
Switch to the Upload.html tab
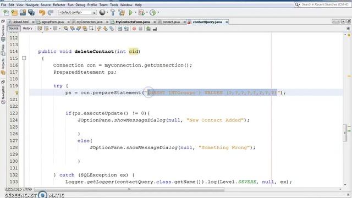pyautogui.click(x=20, y=22)
